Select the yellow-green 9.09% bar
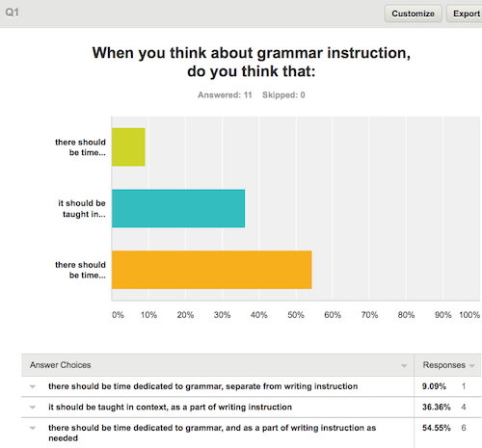This screenshot has width=482, height=448. coord(128,147)
